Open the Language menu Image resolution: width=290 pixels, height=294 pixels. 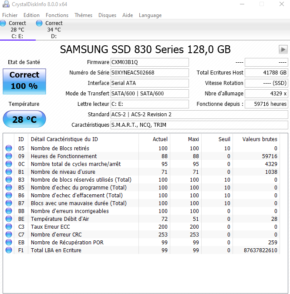150,15
